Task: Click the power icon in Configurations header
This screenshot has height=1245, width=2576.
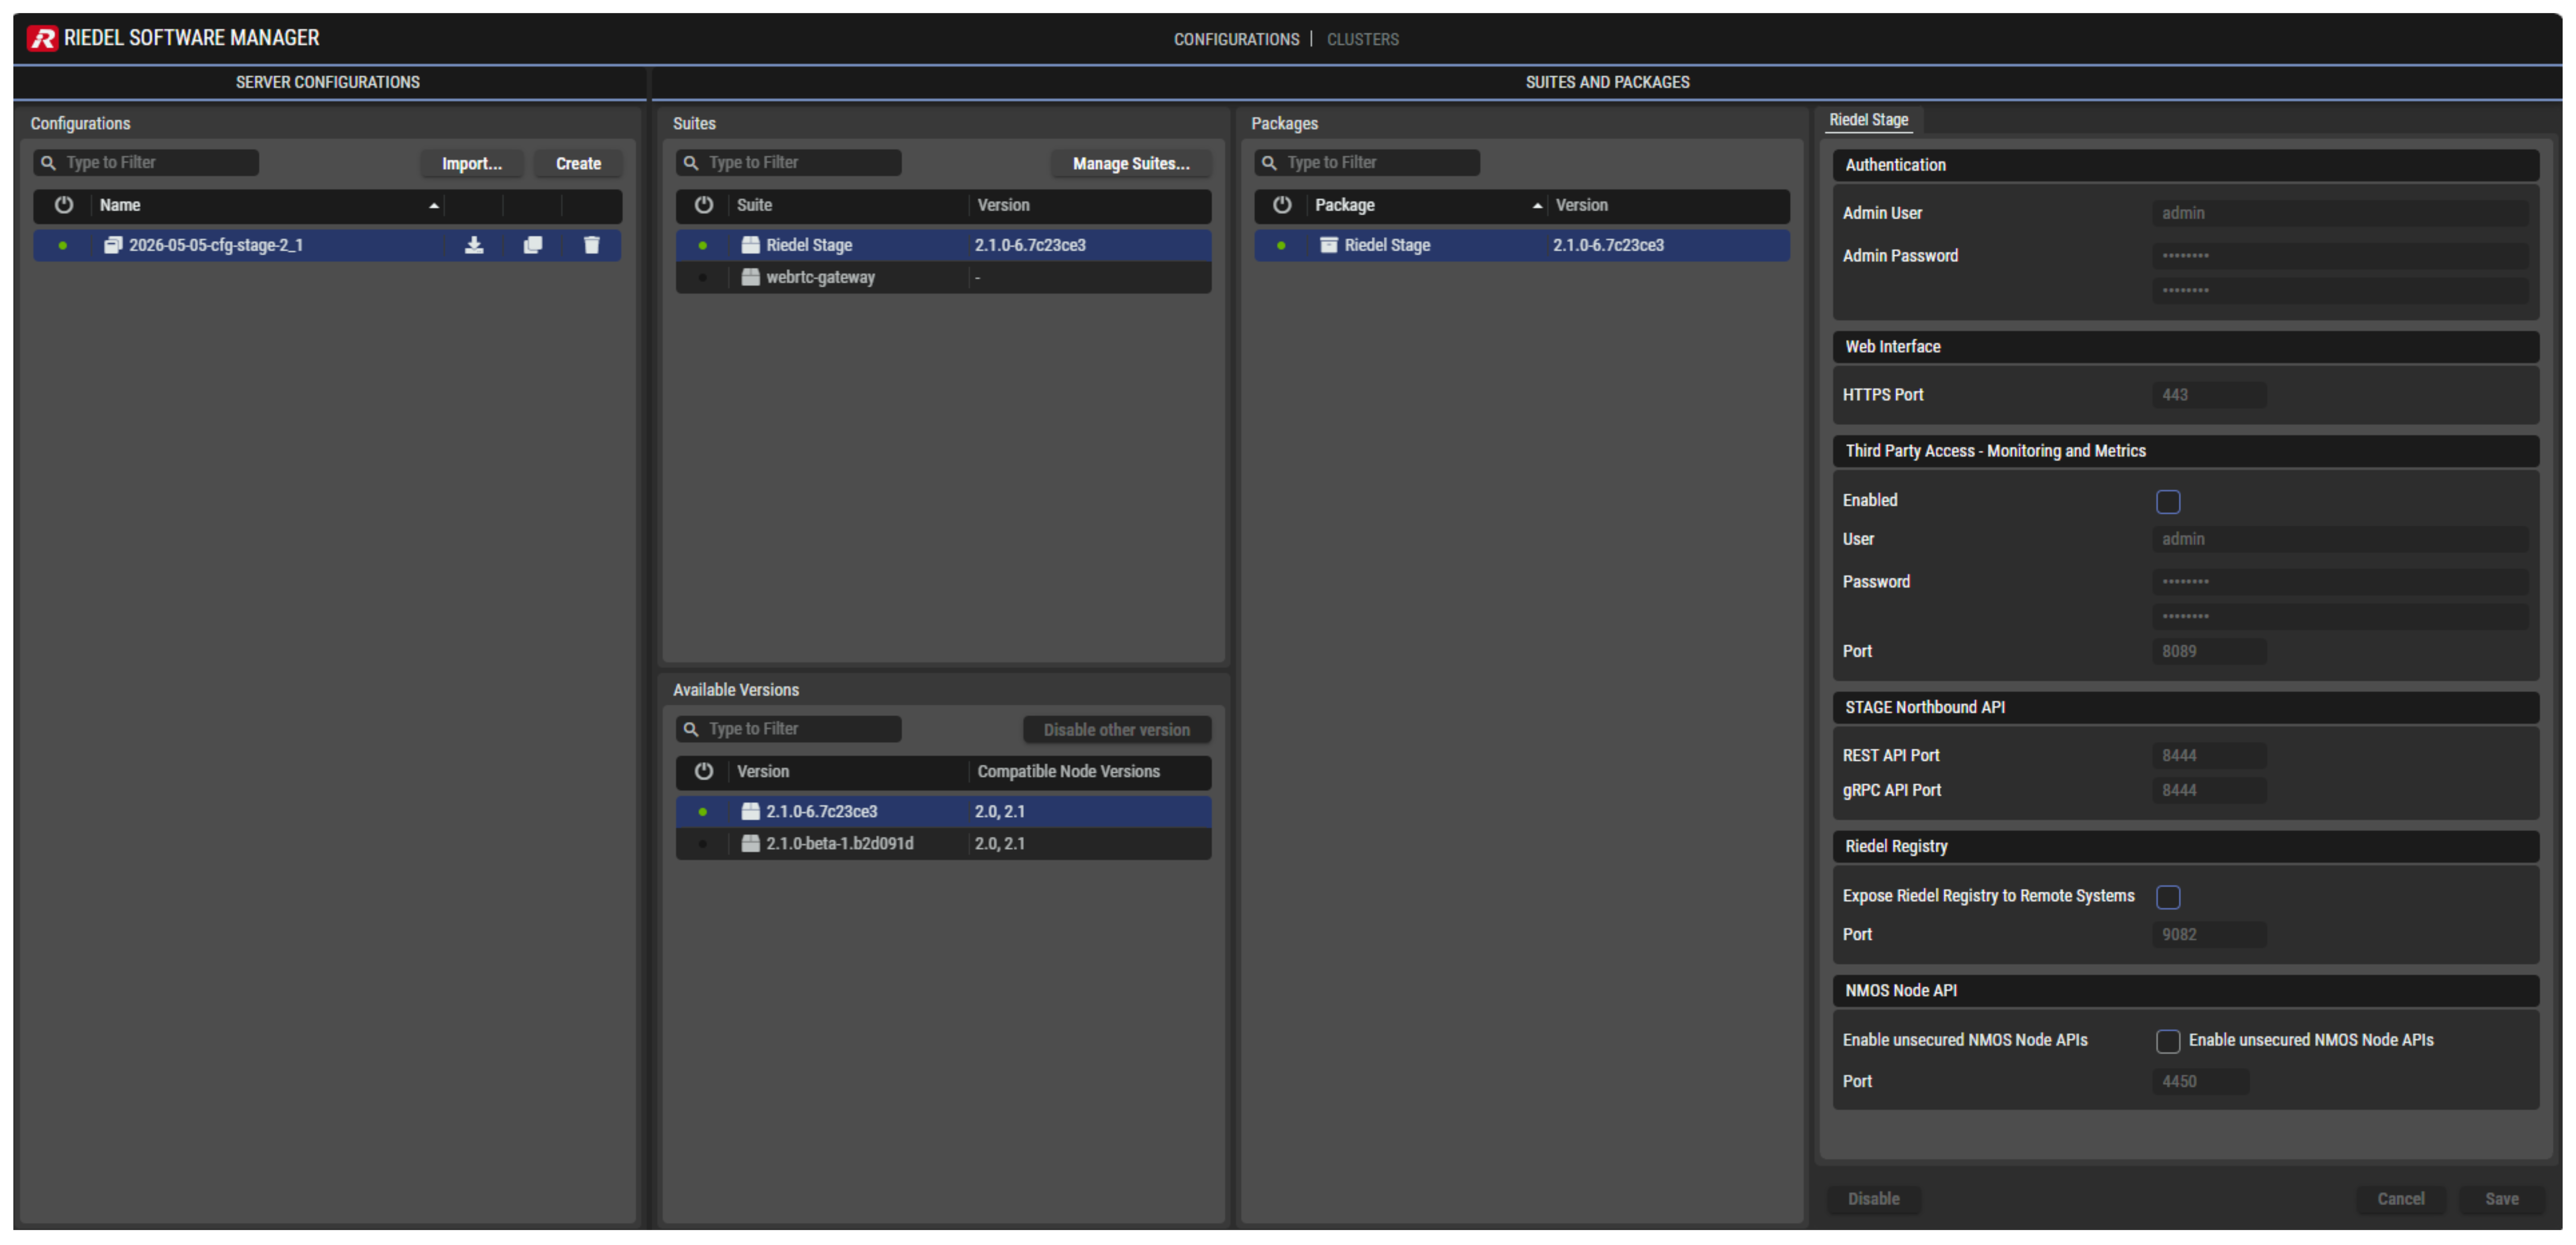Action: coord(64,205)
